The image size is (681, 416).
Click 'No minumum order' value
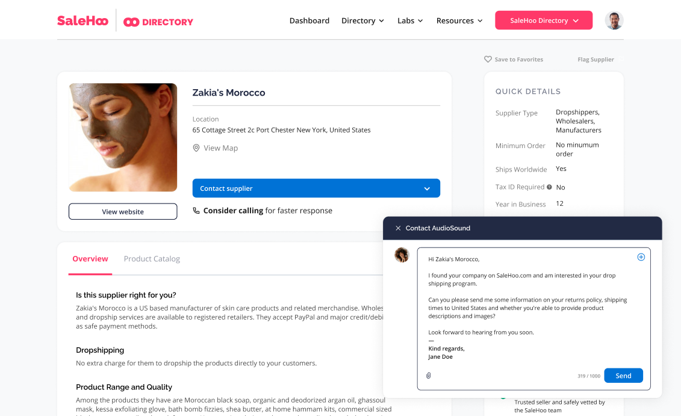[x=577, y=149]
